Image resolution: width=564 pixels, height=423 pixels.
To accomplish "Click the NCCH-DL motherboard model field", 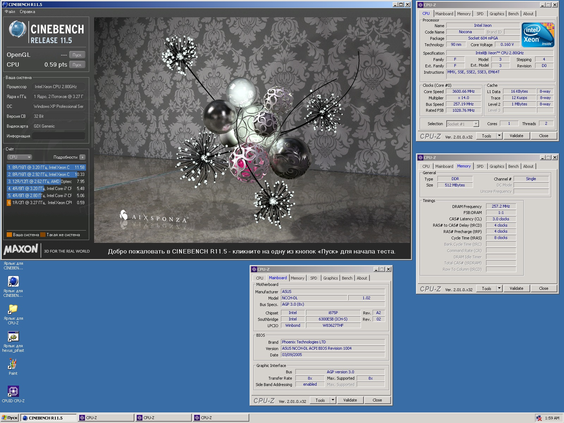I will [314, 298].
